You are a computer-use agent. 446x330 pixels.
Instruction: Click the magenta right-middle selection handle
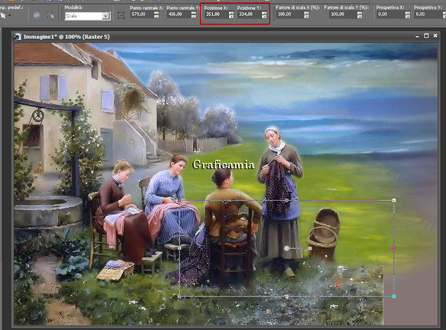coord(394,248)
